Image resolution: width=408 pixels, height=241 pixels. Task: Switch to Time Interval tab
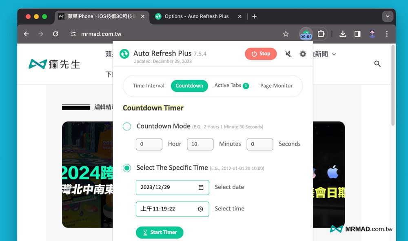coord(149,86)
